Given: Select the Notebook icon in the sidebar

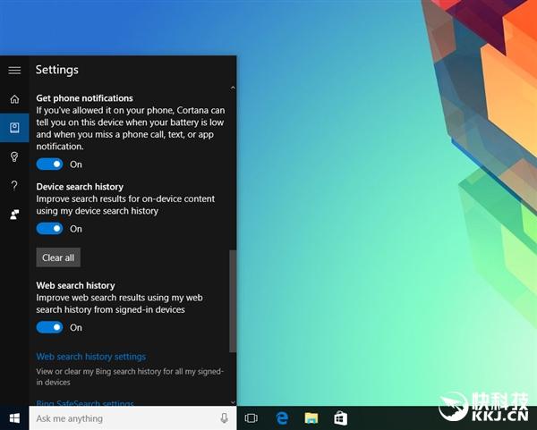Looking at the screenshot, I should pos(14,128).
